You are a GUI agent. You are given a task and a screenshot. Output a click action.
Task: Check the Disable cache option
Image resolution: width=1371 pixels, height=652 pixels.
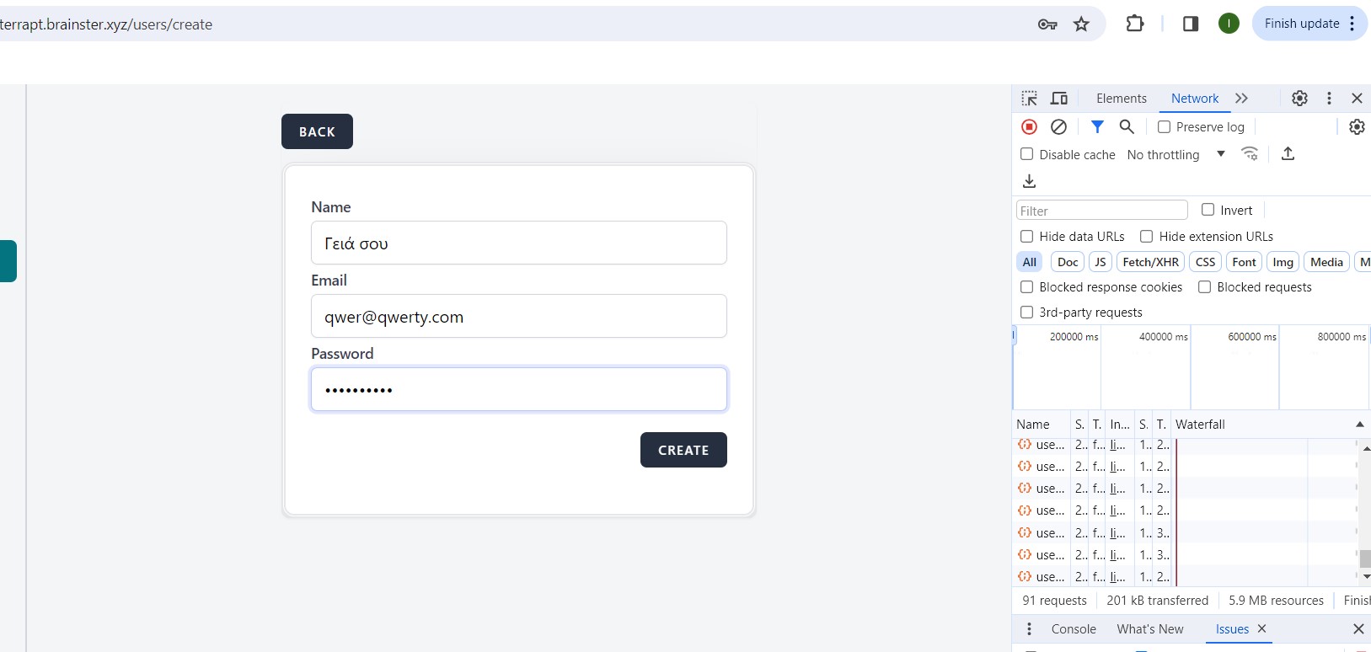click(1026, 154)
